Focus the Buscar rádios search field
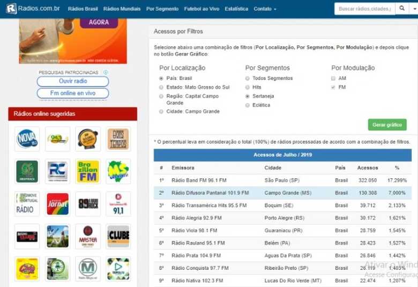418x287 pixels. pos(365,9)
